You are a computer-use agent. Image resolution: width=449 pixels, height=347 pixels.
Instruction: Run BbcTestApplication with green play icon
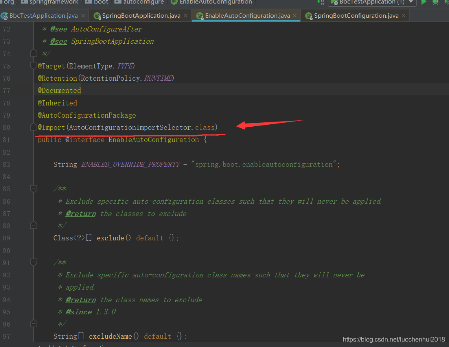point(423,2)
